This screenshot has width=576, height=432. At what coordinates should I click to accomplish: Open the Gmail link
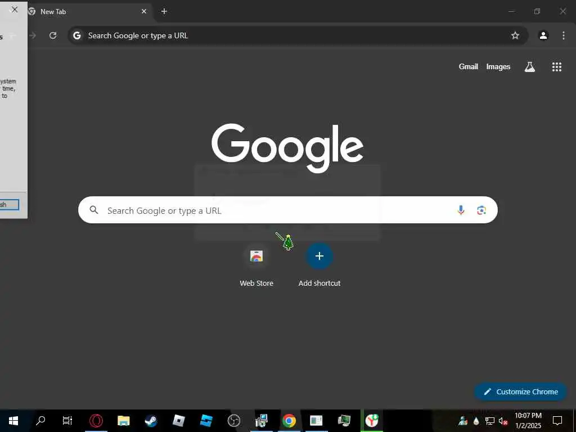(x=468, y=66)
